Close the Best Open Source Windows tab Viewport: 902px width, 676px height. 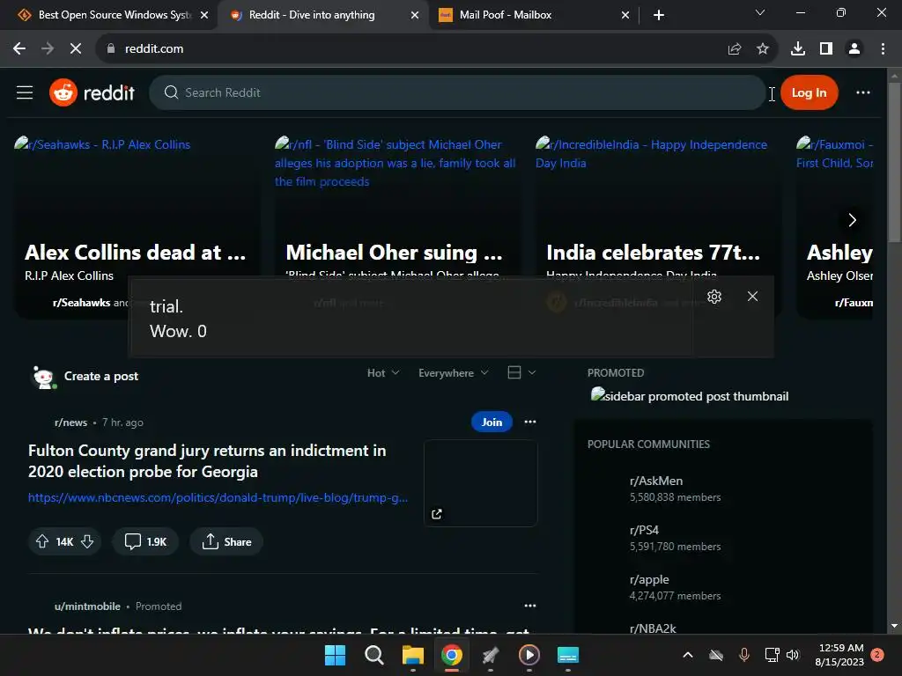pyautogui.click(x=204, y=16)
